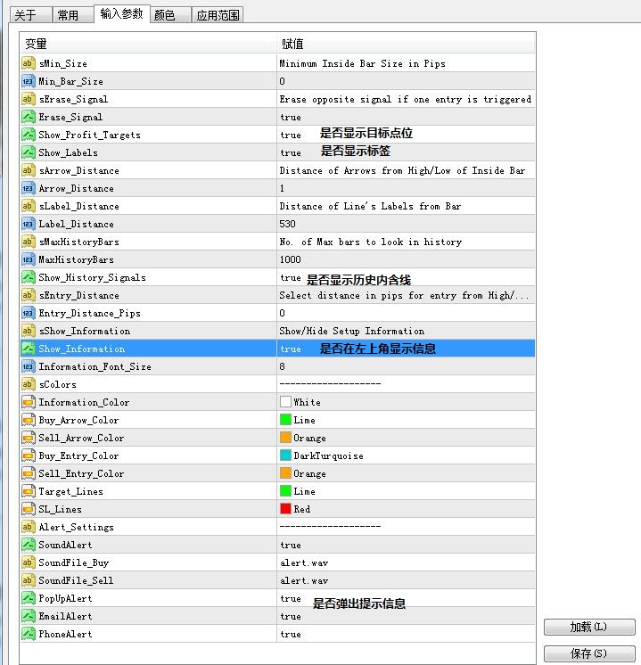Pick the White swatch of Information_Color
641x665 pixels.
tap(285, 402)
